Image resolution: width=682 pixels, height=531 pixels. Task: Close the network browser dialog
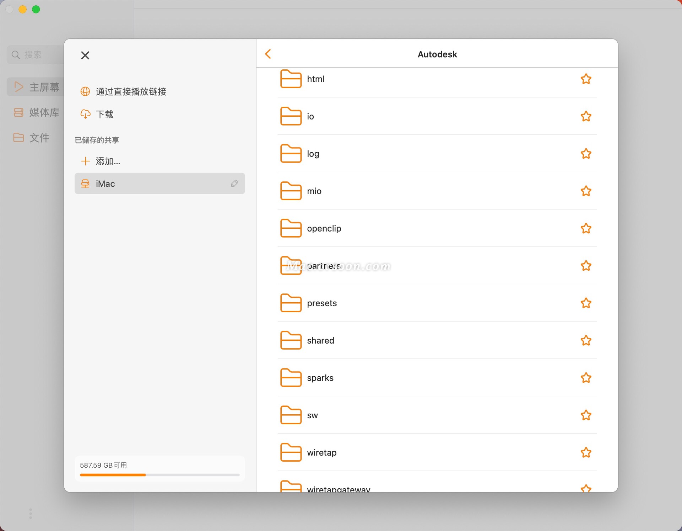(x=85, y=55)
